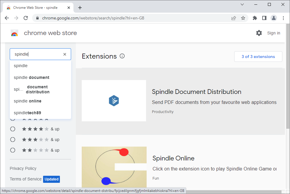Switch to Chrome Web Store - spindle tab
This screenshot has height=194, width=290.
pos(38,8)
